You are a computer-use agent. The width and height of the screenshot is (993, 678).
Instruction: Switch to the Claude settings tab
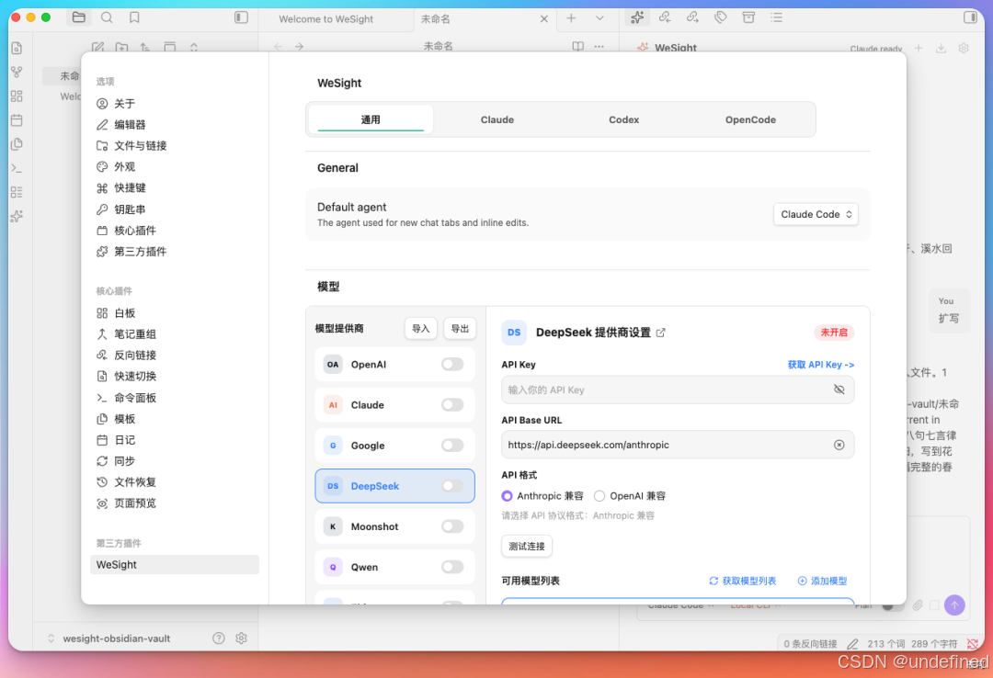point(497,119)
